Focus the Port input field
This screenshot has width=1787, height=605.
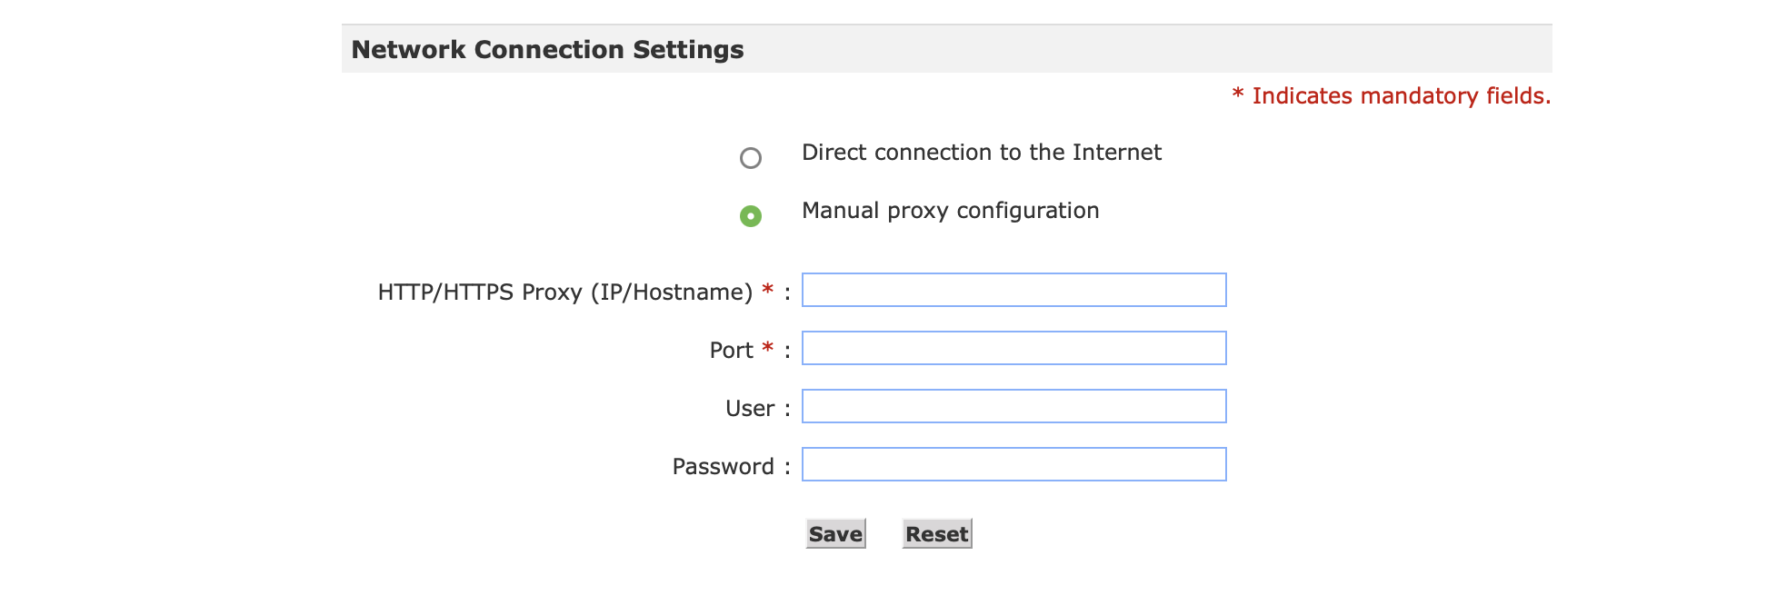pos(1013,348)
